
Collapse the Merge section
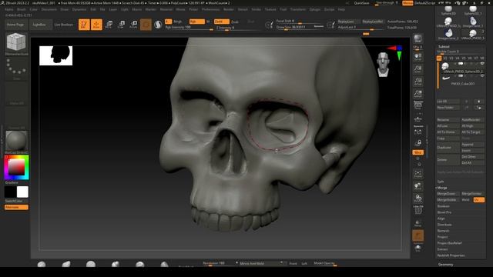click(441, 188)
